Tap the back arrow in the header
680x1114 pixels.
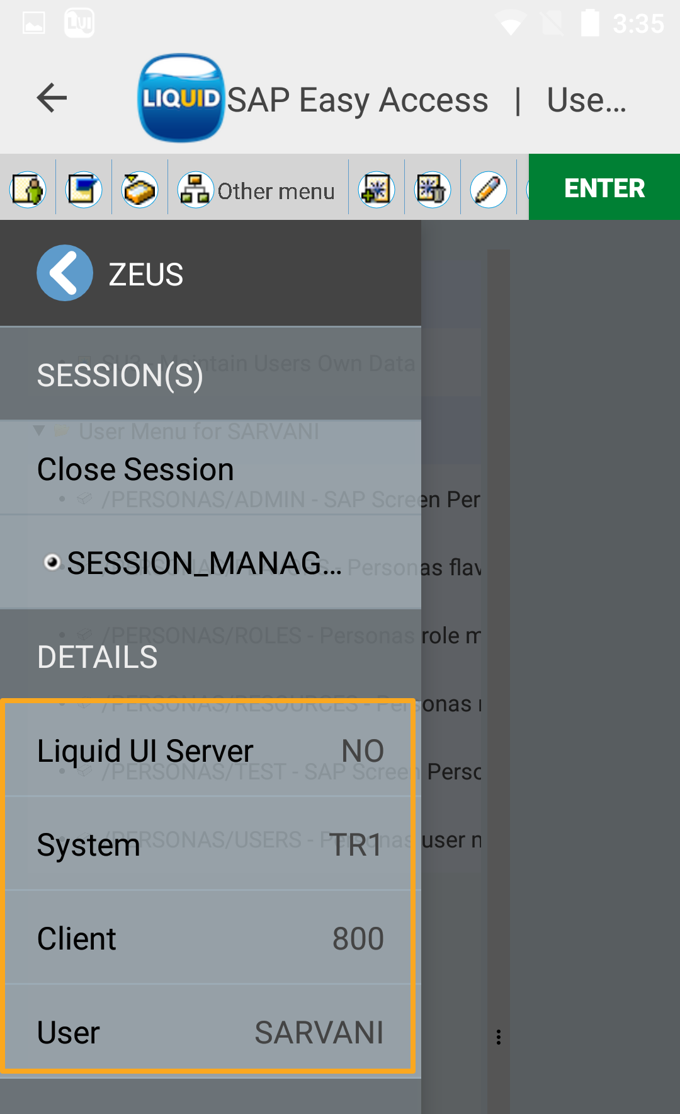click(52, 98)
